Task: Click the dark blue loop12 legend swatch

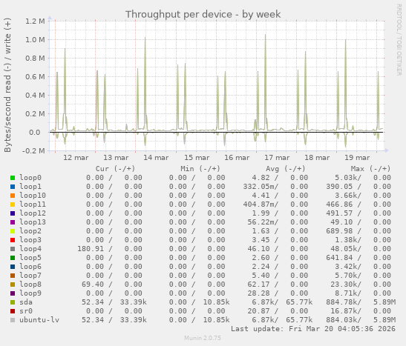Action: pos(13,213)
